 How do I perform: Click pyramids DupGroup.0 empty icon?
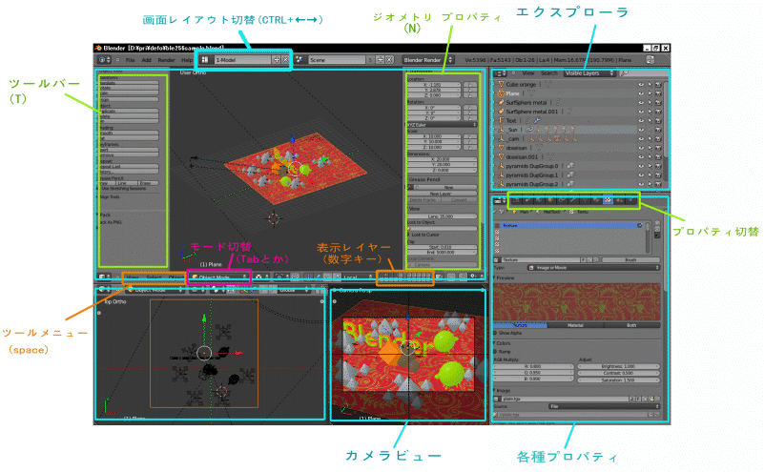point(501,166)
